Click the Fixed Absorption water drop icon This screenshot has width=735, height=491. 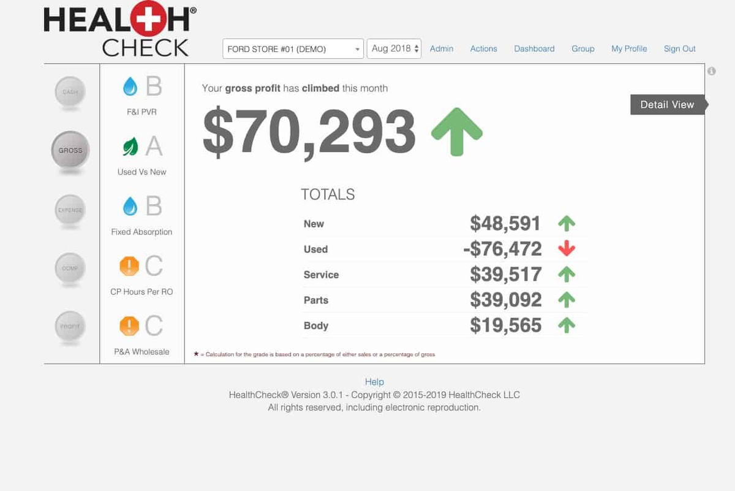pyautogui.click(x=130, y=207)
